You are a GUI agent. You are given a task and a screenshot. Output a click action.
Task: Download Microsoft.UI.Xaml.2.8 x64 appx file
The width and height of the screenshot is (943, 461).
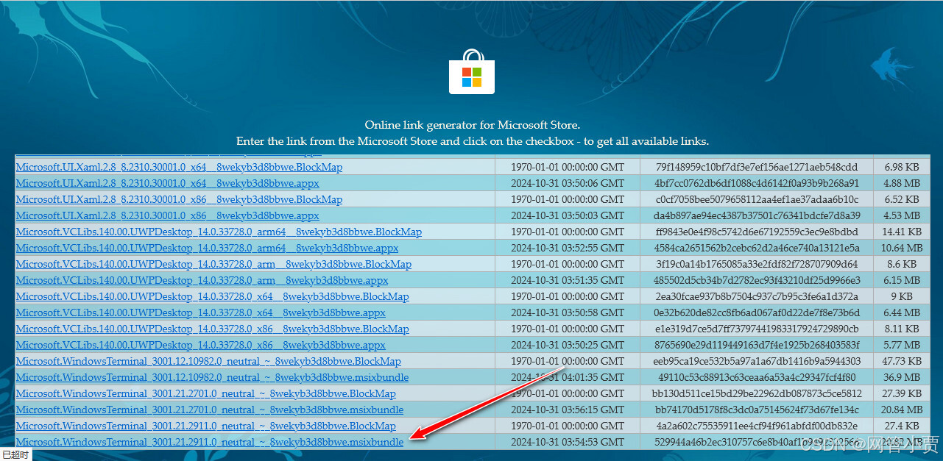[167, 183]
